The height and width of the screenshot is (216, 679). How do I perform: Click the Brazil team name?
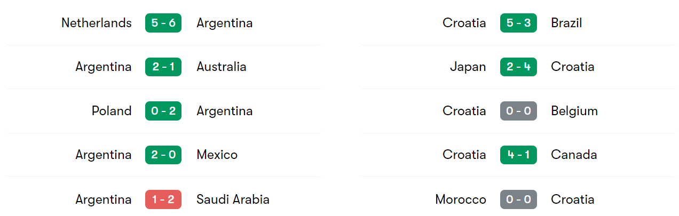click(x=566, y=23)
